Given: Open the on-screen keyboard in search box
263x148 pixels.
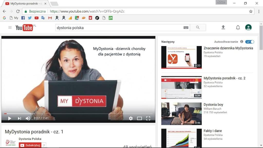Looking at the screenshot, I should pos(186,28).
